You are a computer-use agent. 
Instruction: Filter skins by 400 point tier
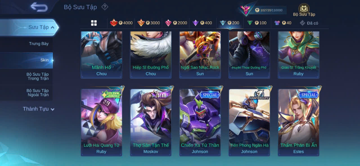202,23
